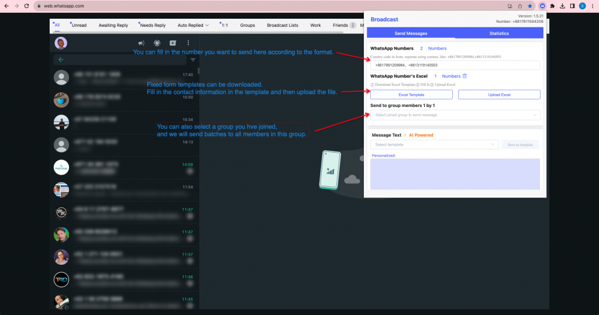The height and width of the screenshot is (315, 599).
Task: Expand the Auto Replied dropdown
Action: pos(193,25)
